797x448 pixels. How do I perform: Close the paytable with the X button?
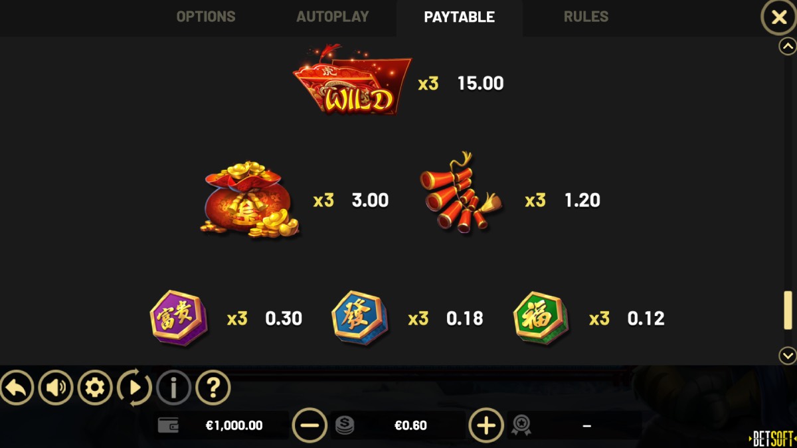(x=778, y=18)
